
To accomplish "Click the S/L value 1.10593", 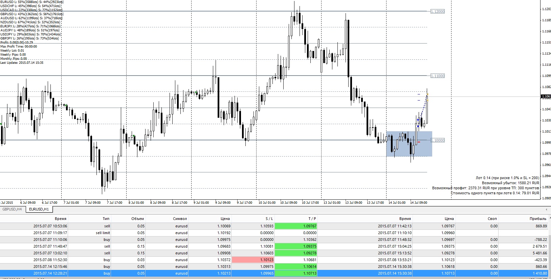I will (x=267, y=226).
